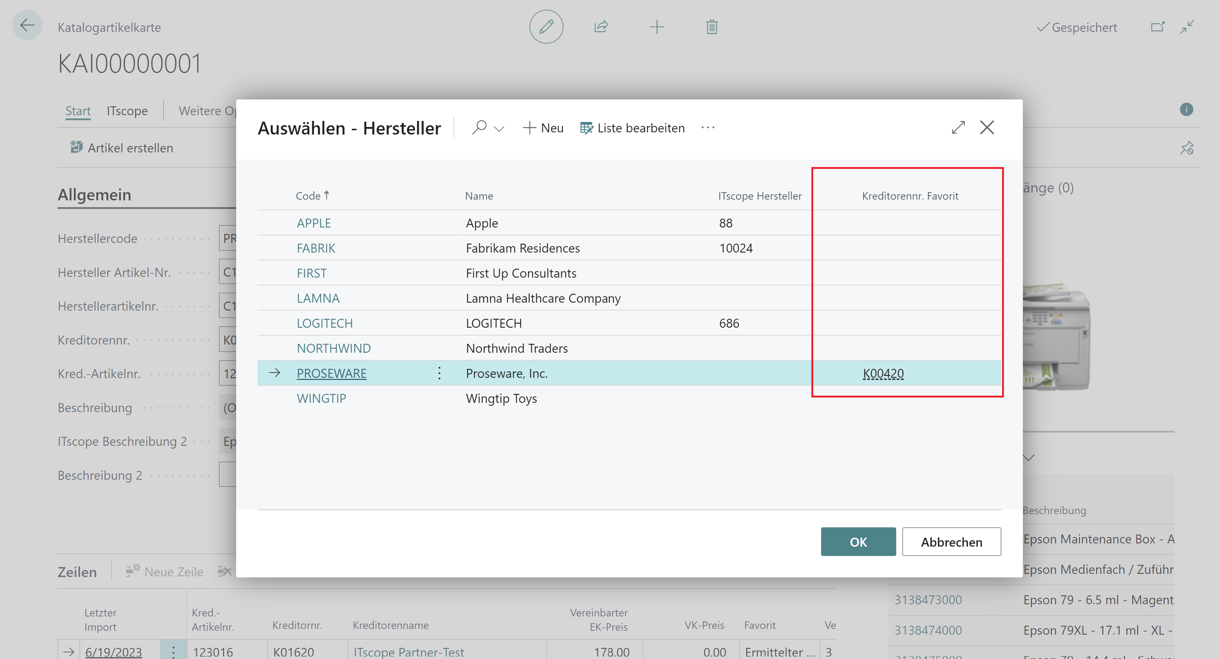Expand dialog to full screen
This screenshot has width=1220, height=659.
[x=958, y=127]
